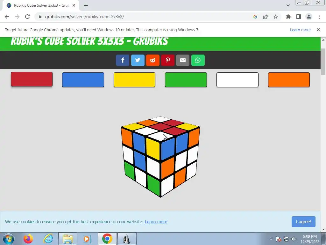View site information lock icon
This screenshot has width=326, height=245.
40,17
